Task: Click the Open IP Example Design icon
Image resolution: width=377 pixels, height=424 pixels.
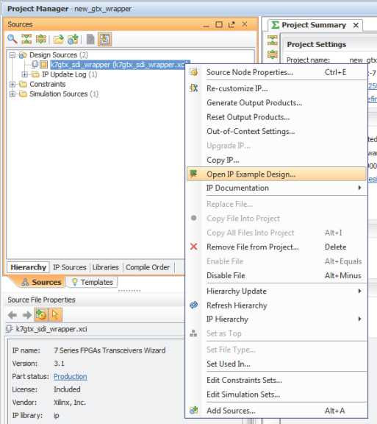Action: coord(193,174)
